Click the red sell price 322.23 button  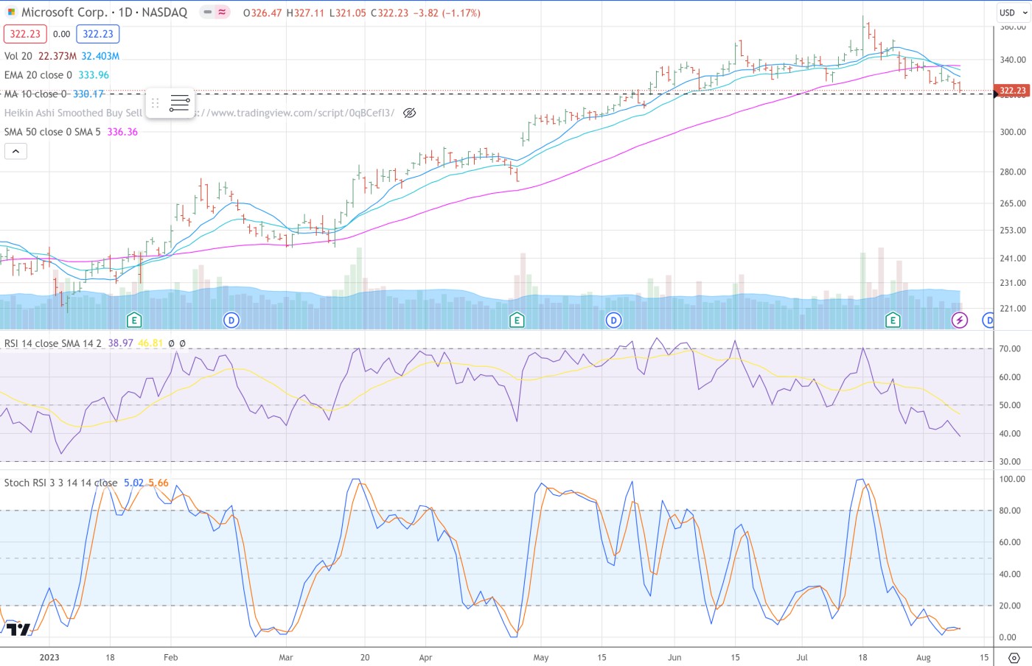pos(25,34)
